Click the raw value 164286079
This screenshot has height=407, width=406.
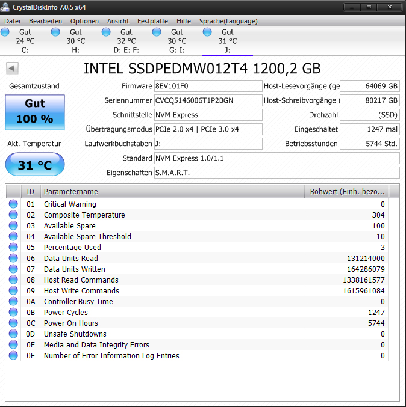click(x=366, y=269)
